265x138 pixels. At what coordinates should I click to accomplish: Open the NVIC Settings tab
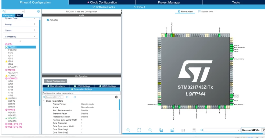[x=82, y=86]
